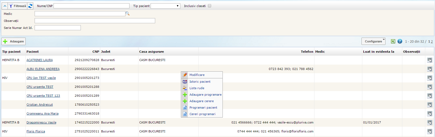The image size is (435, 137).
Task: Collapse the filter panel with the chevron arrow
Action: click(x=5, y=6)
